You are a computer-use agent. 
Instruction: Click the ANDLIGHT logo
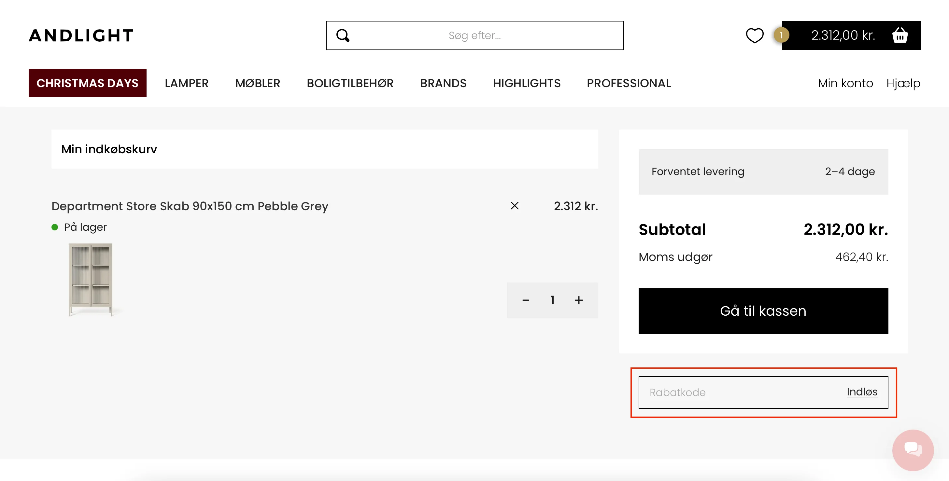(81, 35)
